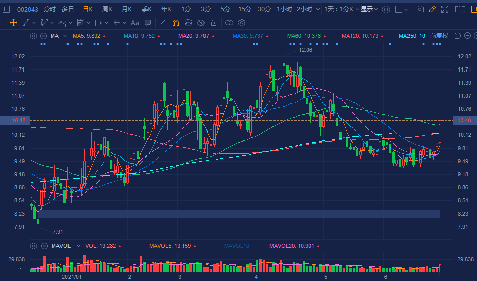Remove the MAVOL indicator with X icon
Screen dimensions: 477x281
[43, 246]
